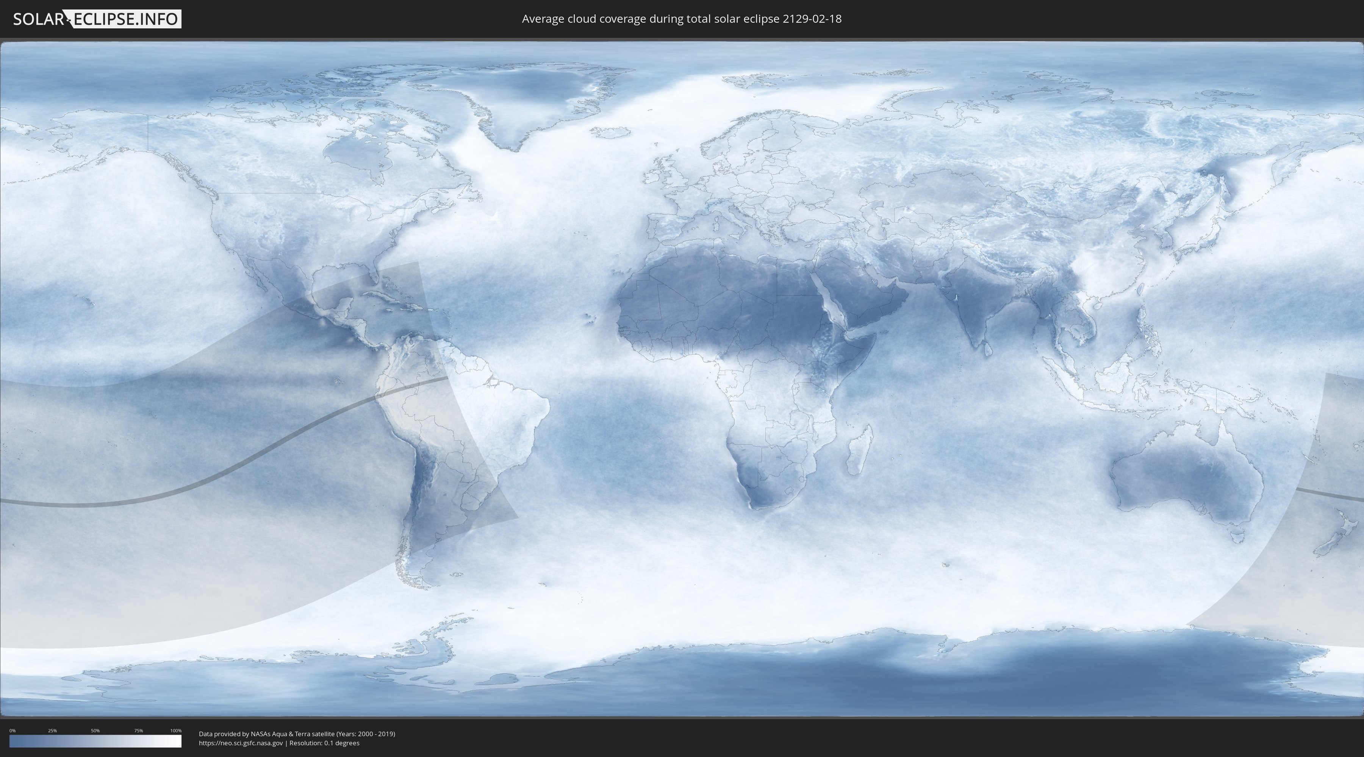Click the 0% legend label
The width and height of the screenshot is (1364, 757).
[x=12, y=731]
